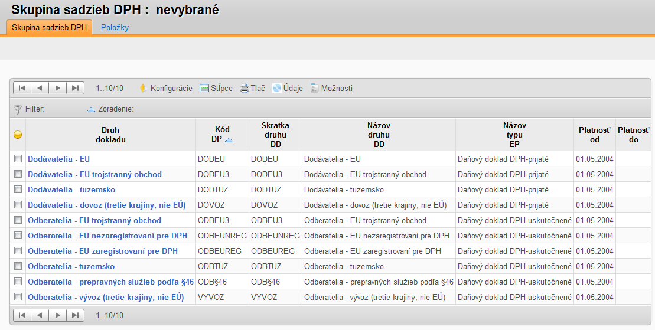Image resolution: width=655 pixels, height=330 pixels.
Task: Open Odberatelia - EU zaregistrovaní pre DPH link
Action: coord(103,251)
